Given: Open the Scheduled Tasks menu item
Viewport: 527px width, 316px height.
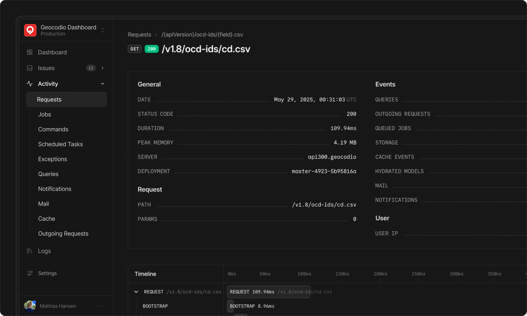Looking at the screenshot, I should (60, 144).
